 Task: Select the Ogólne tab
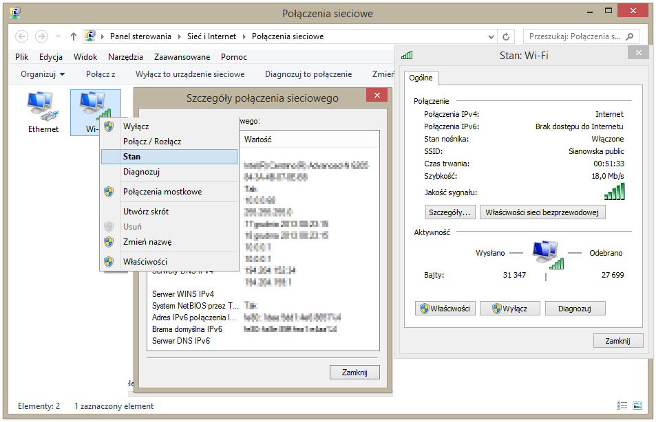[x=421, y=78]
